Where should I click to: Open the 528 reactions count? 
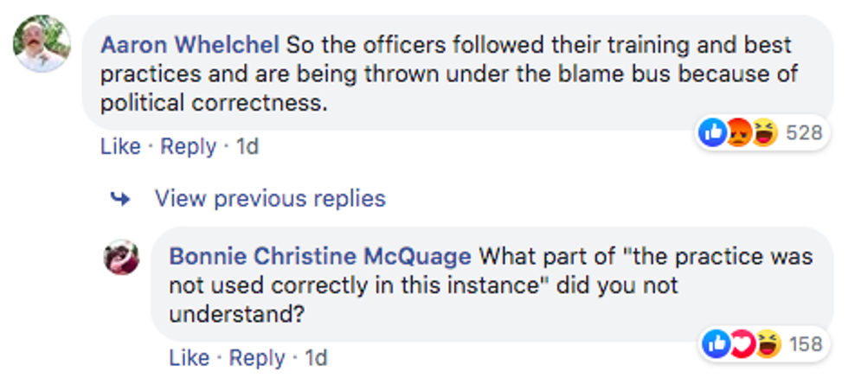tap(803, 133)
